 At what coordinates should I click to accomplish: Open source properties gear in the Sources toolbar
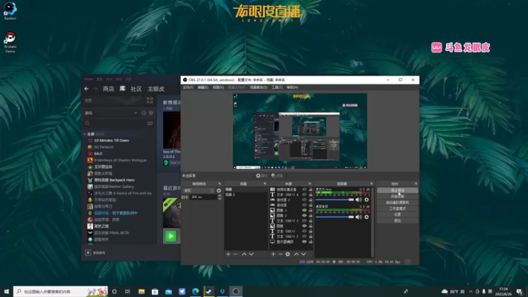click(x=288, y=254)
